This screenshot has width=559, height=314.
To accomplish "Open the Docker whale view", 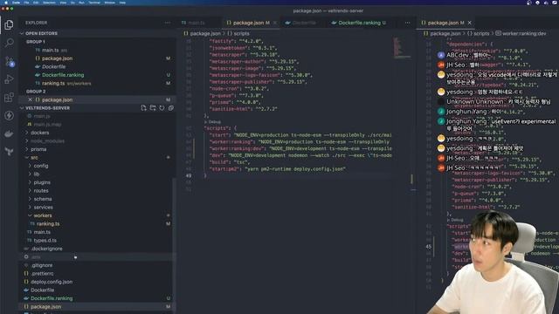I will (9, 133).
